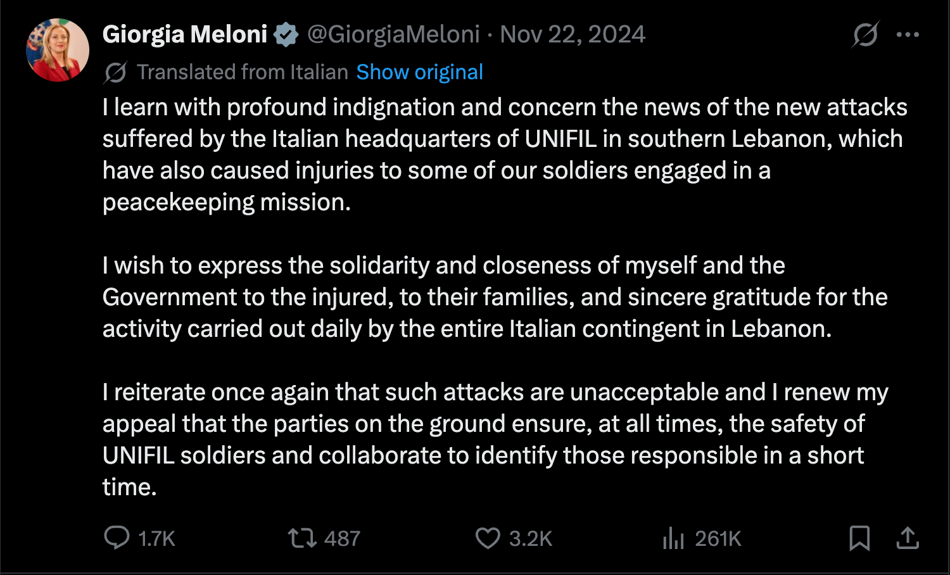This screenshot has width=950, height=575.
Task: Click the Giorgia Meloni display name
Action: coord(185,34)
